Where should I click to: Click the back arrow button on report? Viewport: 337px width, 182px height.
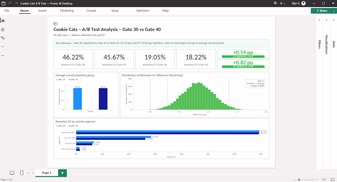55,24
